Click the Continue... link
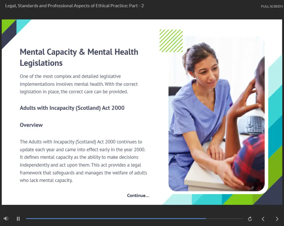The height and width of the screenshot is (226, 284). [138, 196]
